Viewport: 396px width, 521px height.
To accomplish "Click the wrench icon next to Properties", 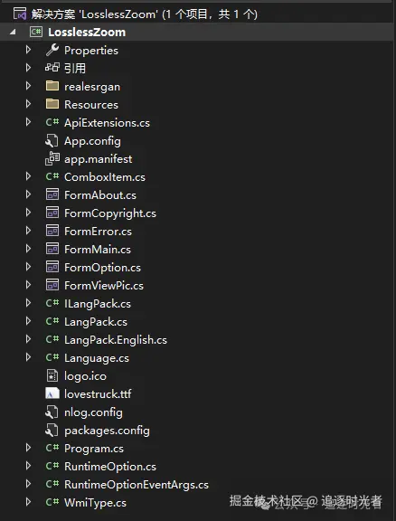I will coord(52,50).
